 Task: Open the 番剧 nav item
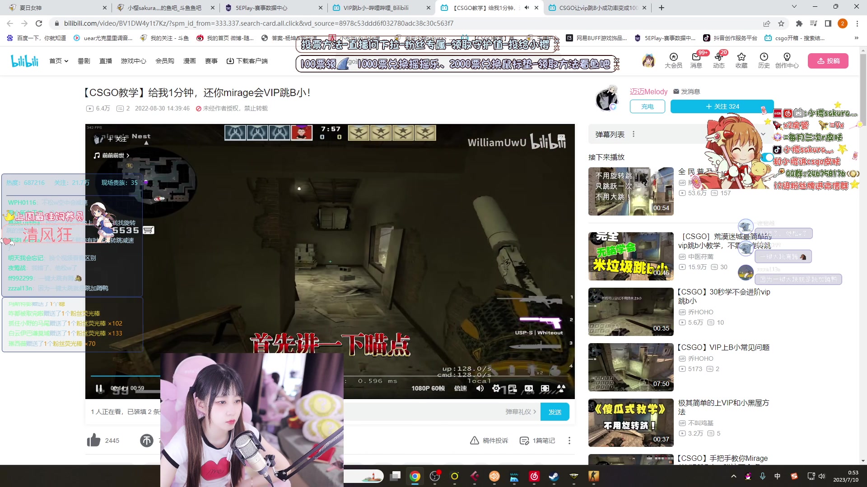click(84, 61)
